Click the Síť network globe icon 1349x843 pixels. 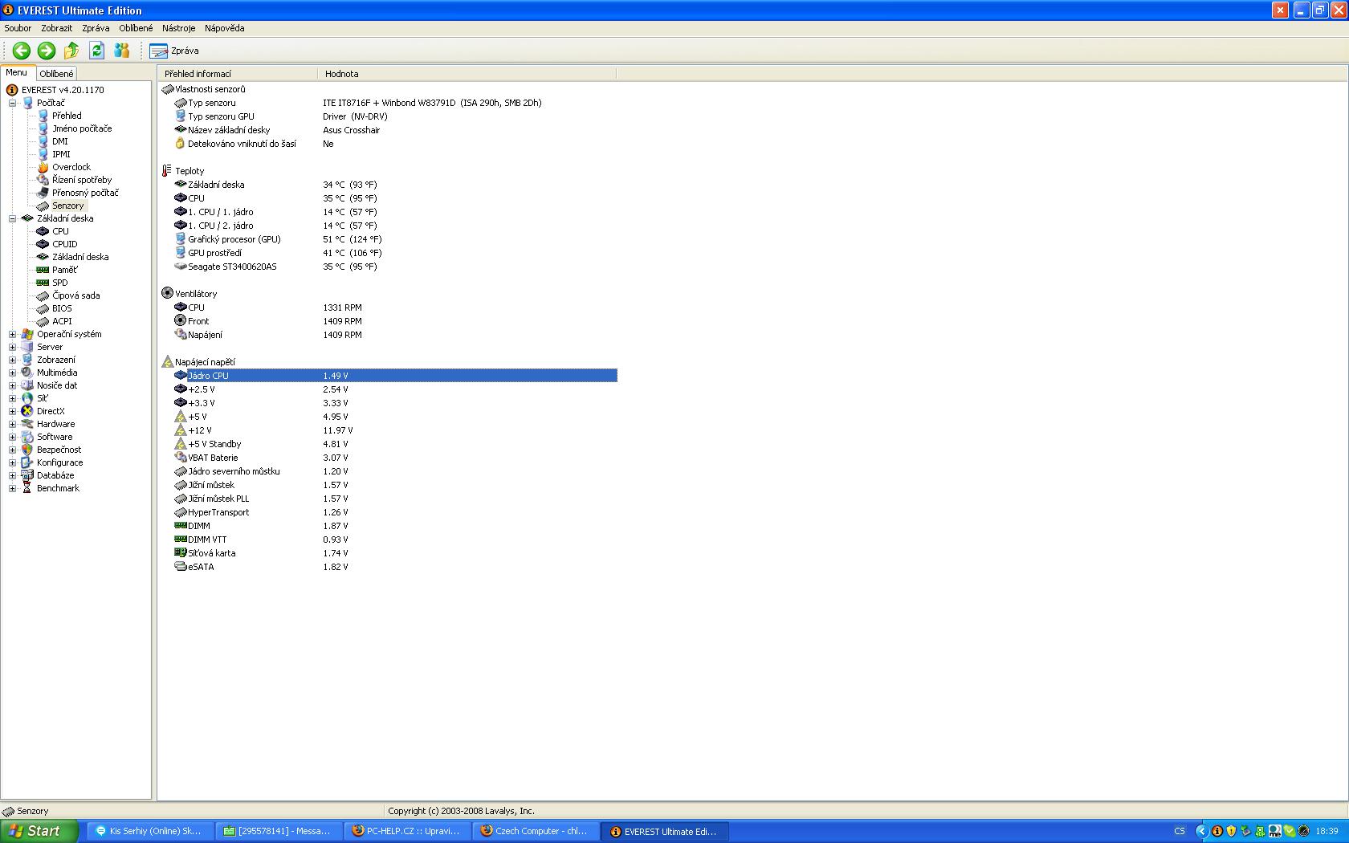click(x=27, y=398)
